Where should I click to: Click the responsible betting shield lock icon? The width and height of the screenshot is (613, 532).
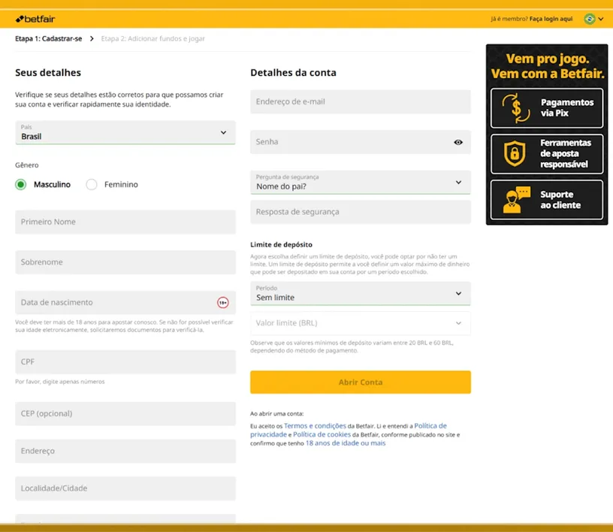515,153
